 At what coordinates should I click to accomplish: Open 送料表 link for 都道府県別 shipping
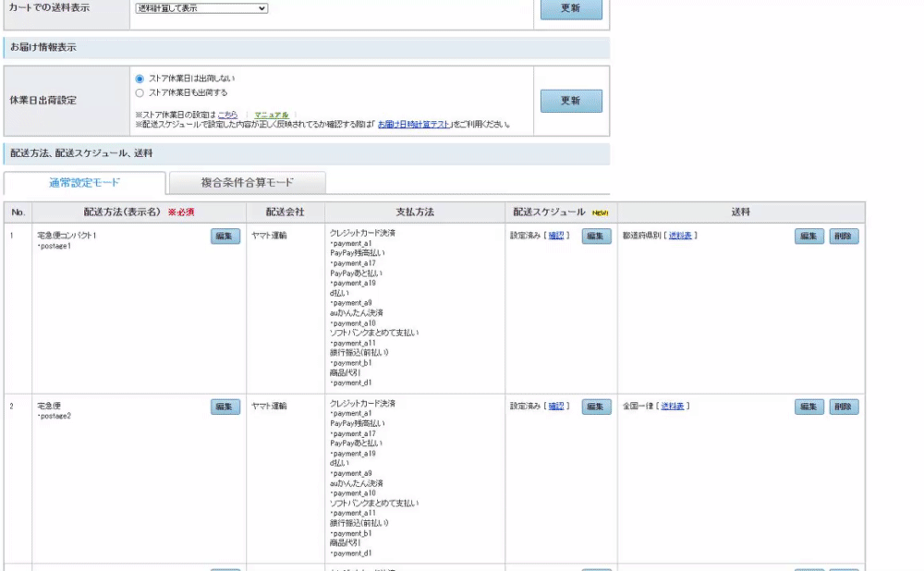[680, 237]
